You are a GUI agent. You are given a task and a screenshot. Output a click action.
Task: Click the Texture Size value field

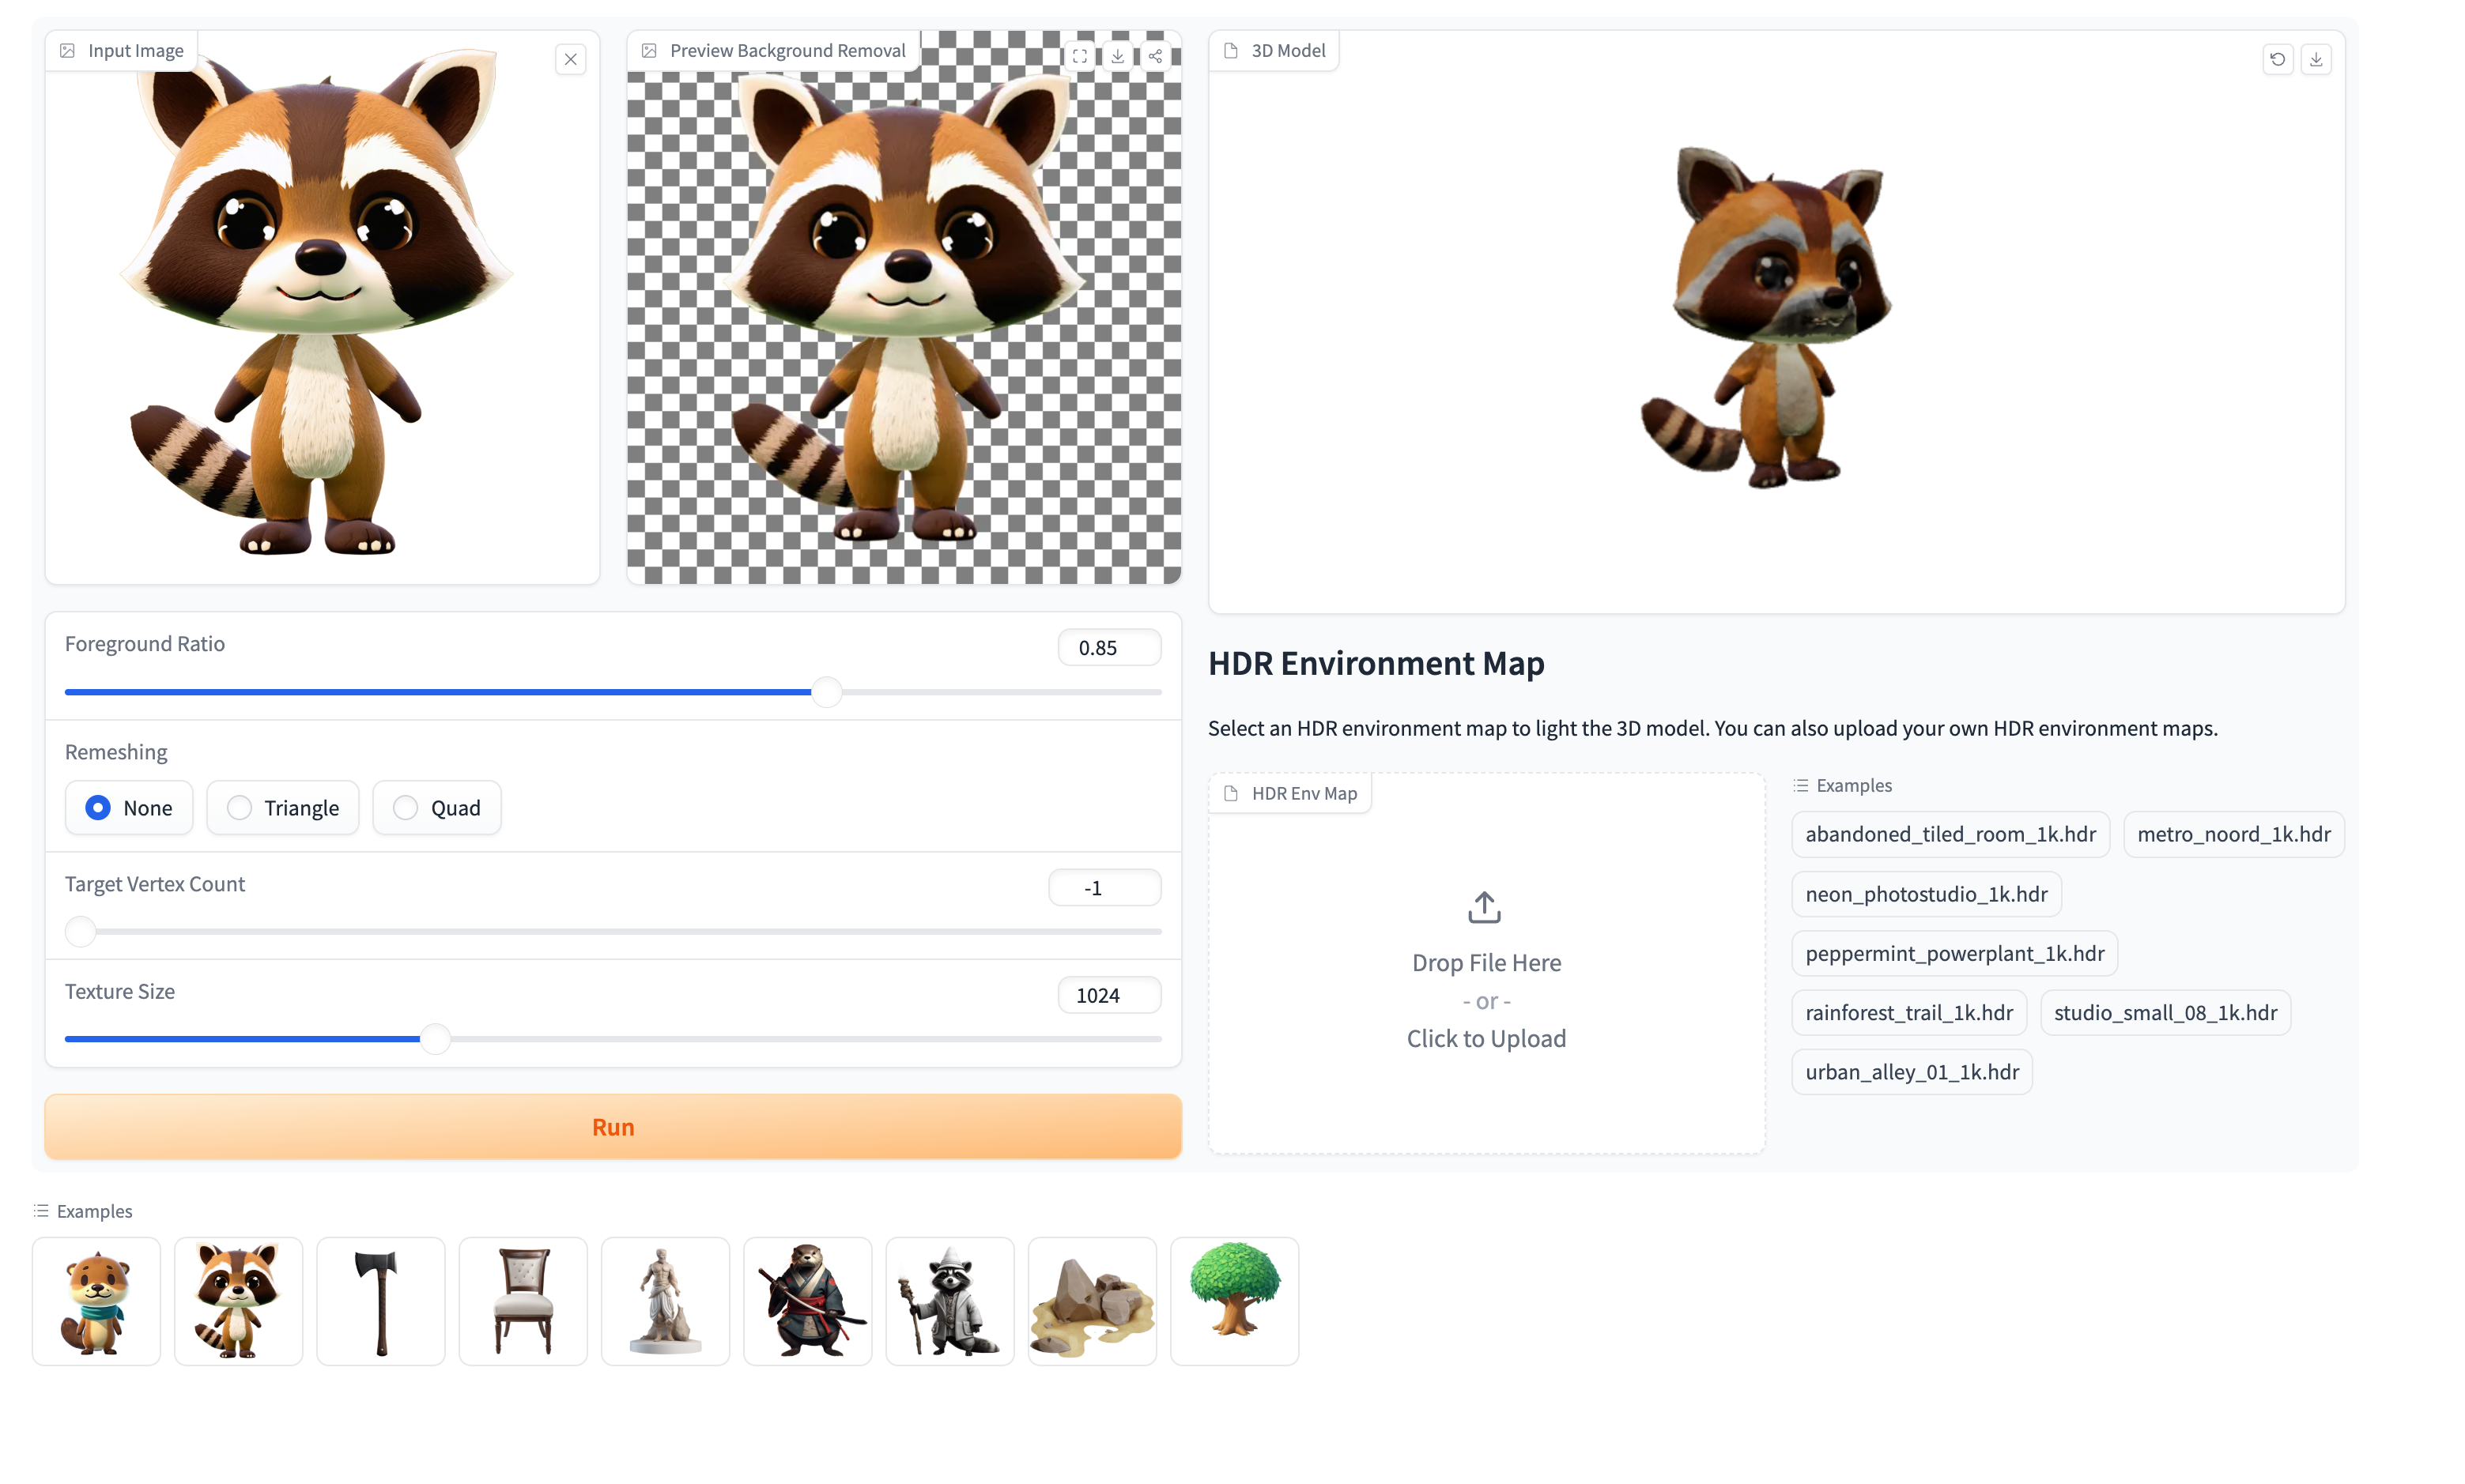point(1109,996)
